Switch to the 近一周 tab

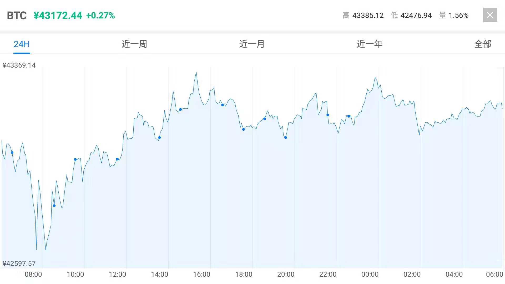pos(134,44)
